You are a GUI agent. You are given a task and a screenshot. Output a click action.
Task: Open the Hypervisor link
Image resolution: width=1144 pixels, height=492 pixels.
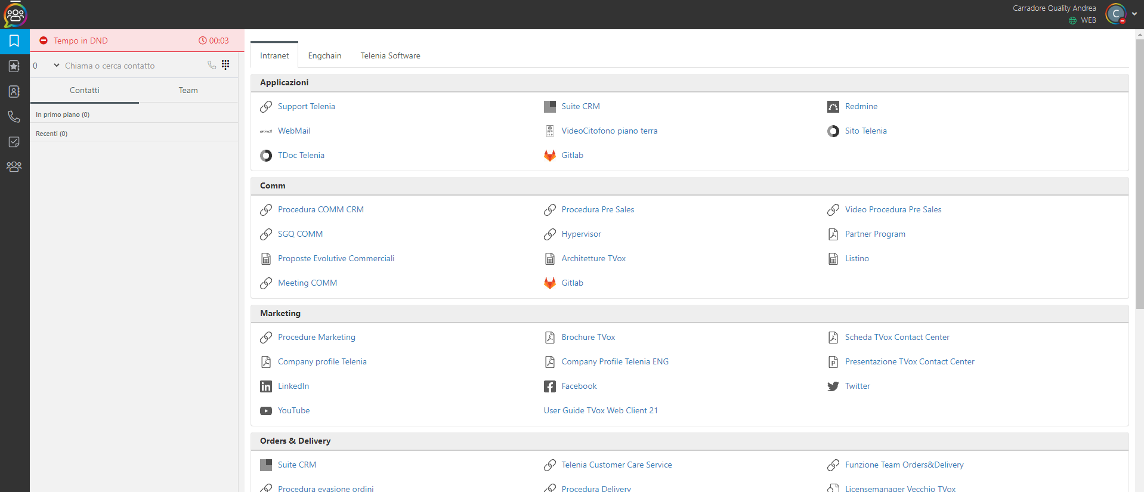point(582,234)
